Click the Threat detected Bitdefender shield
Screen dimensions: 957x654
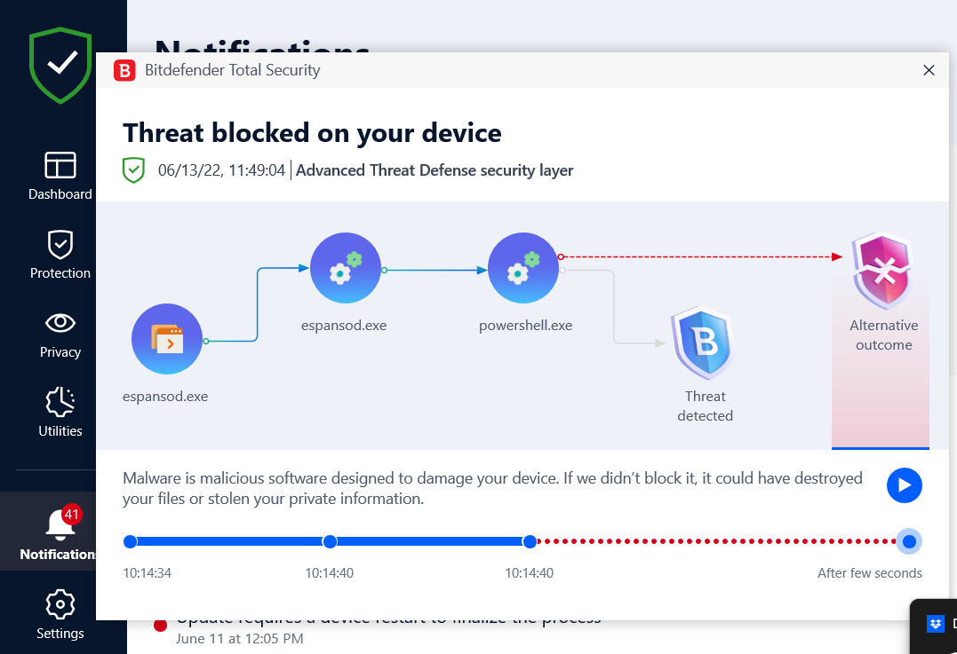point(703,343)
